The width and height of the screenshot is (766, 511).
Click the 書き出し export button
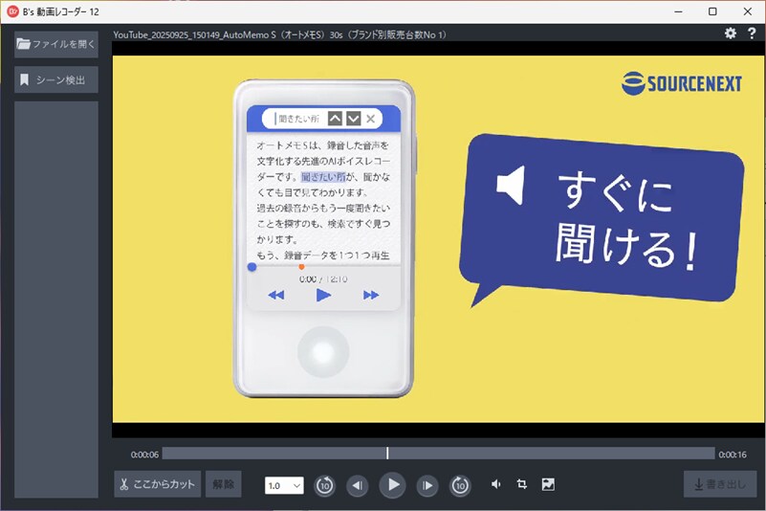click(719, 484)
